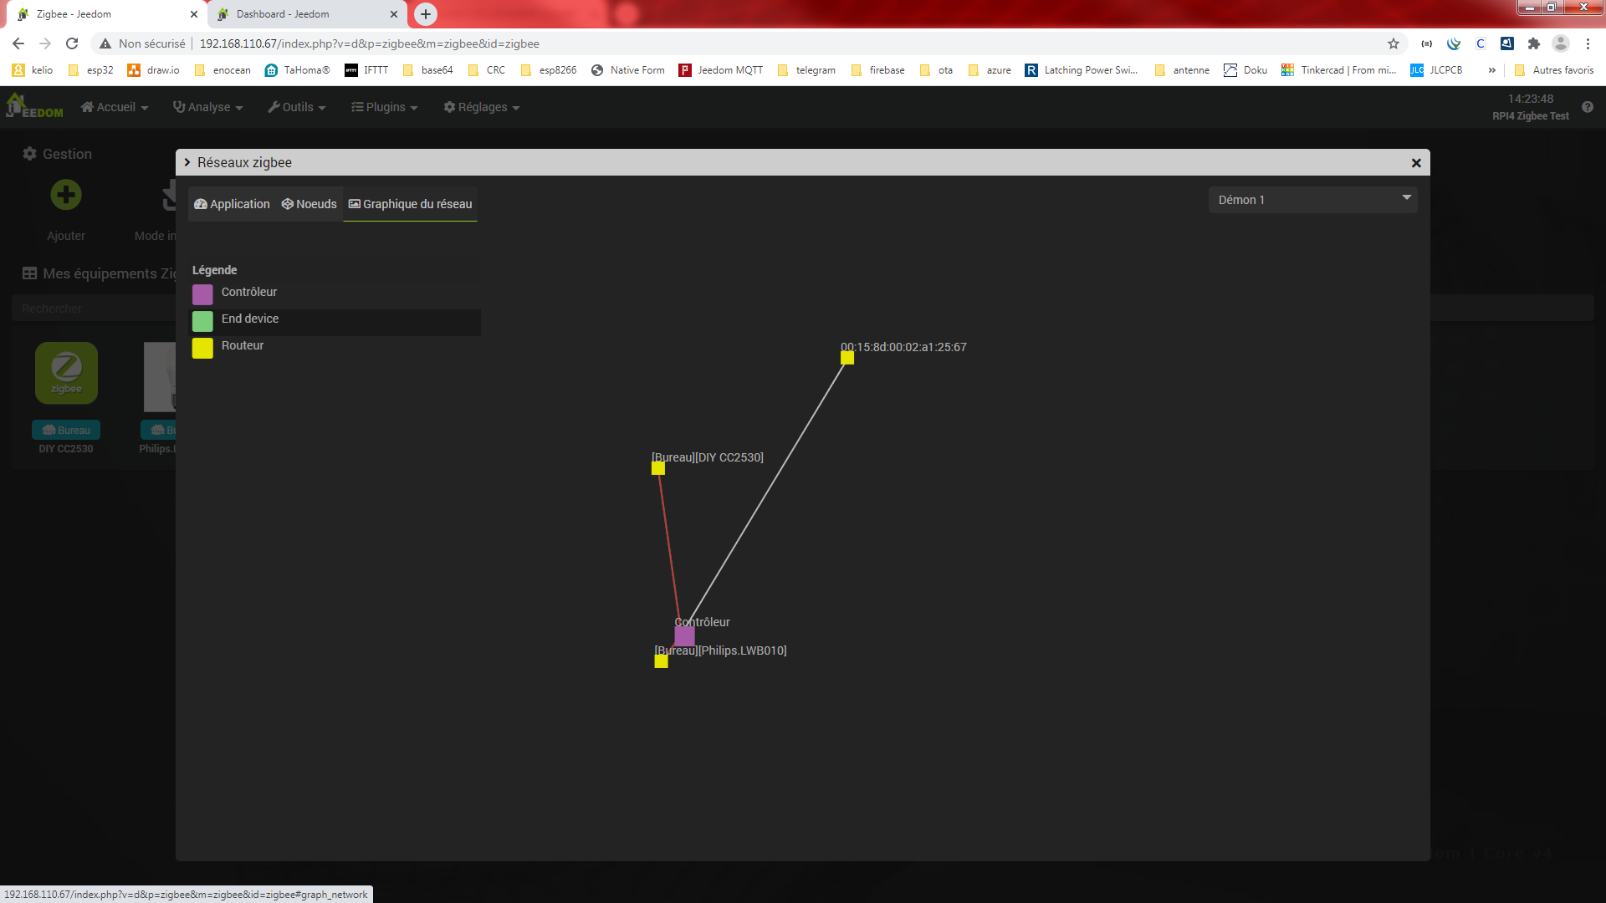The image size is (1606, 903).
Task: Click the Ajouter plus icon
Action: 66,195
